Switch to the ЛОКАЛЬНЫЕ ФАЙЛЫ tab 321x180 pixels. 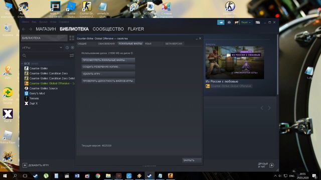tap(130, 43)
